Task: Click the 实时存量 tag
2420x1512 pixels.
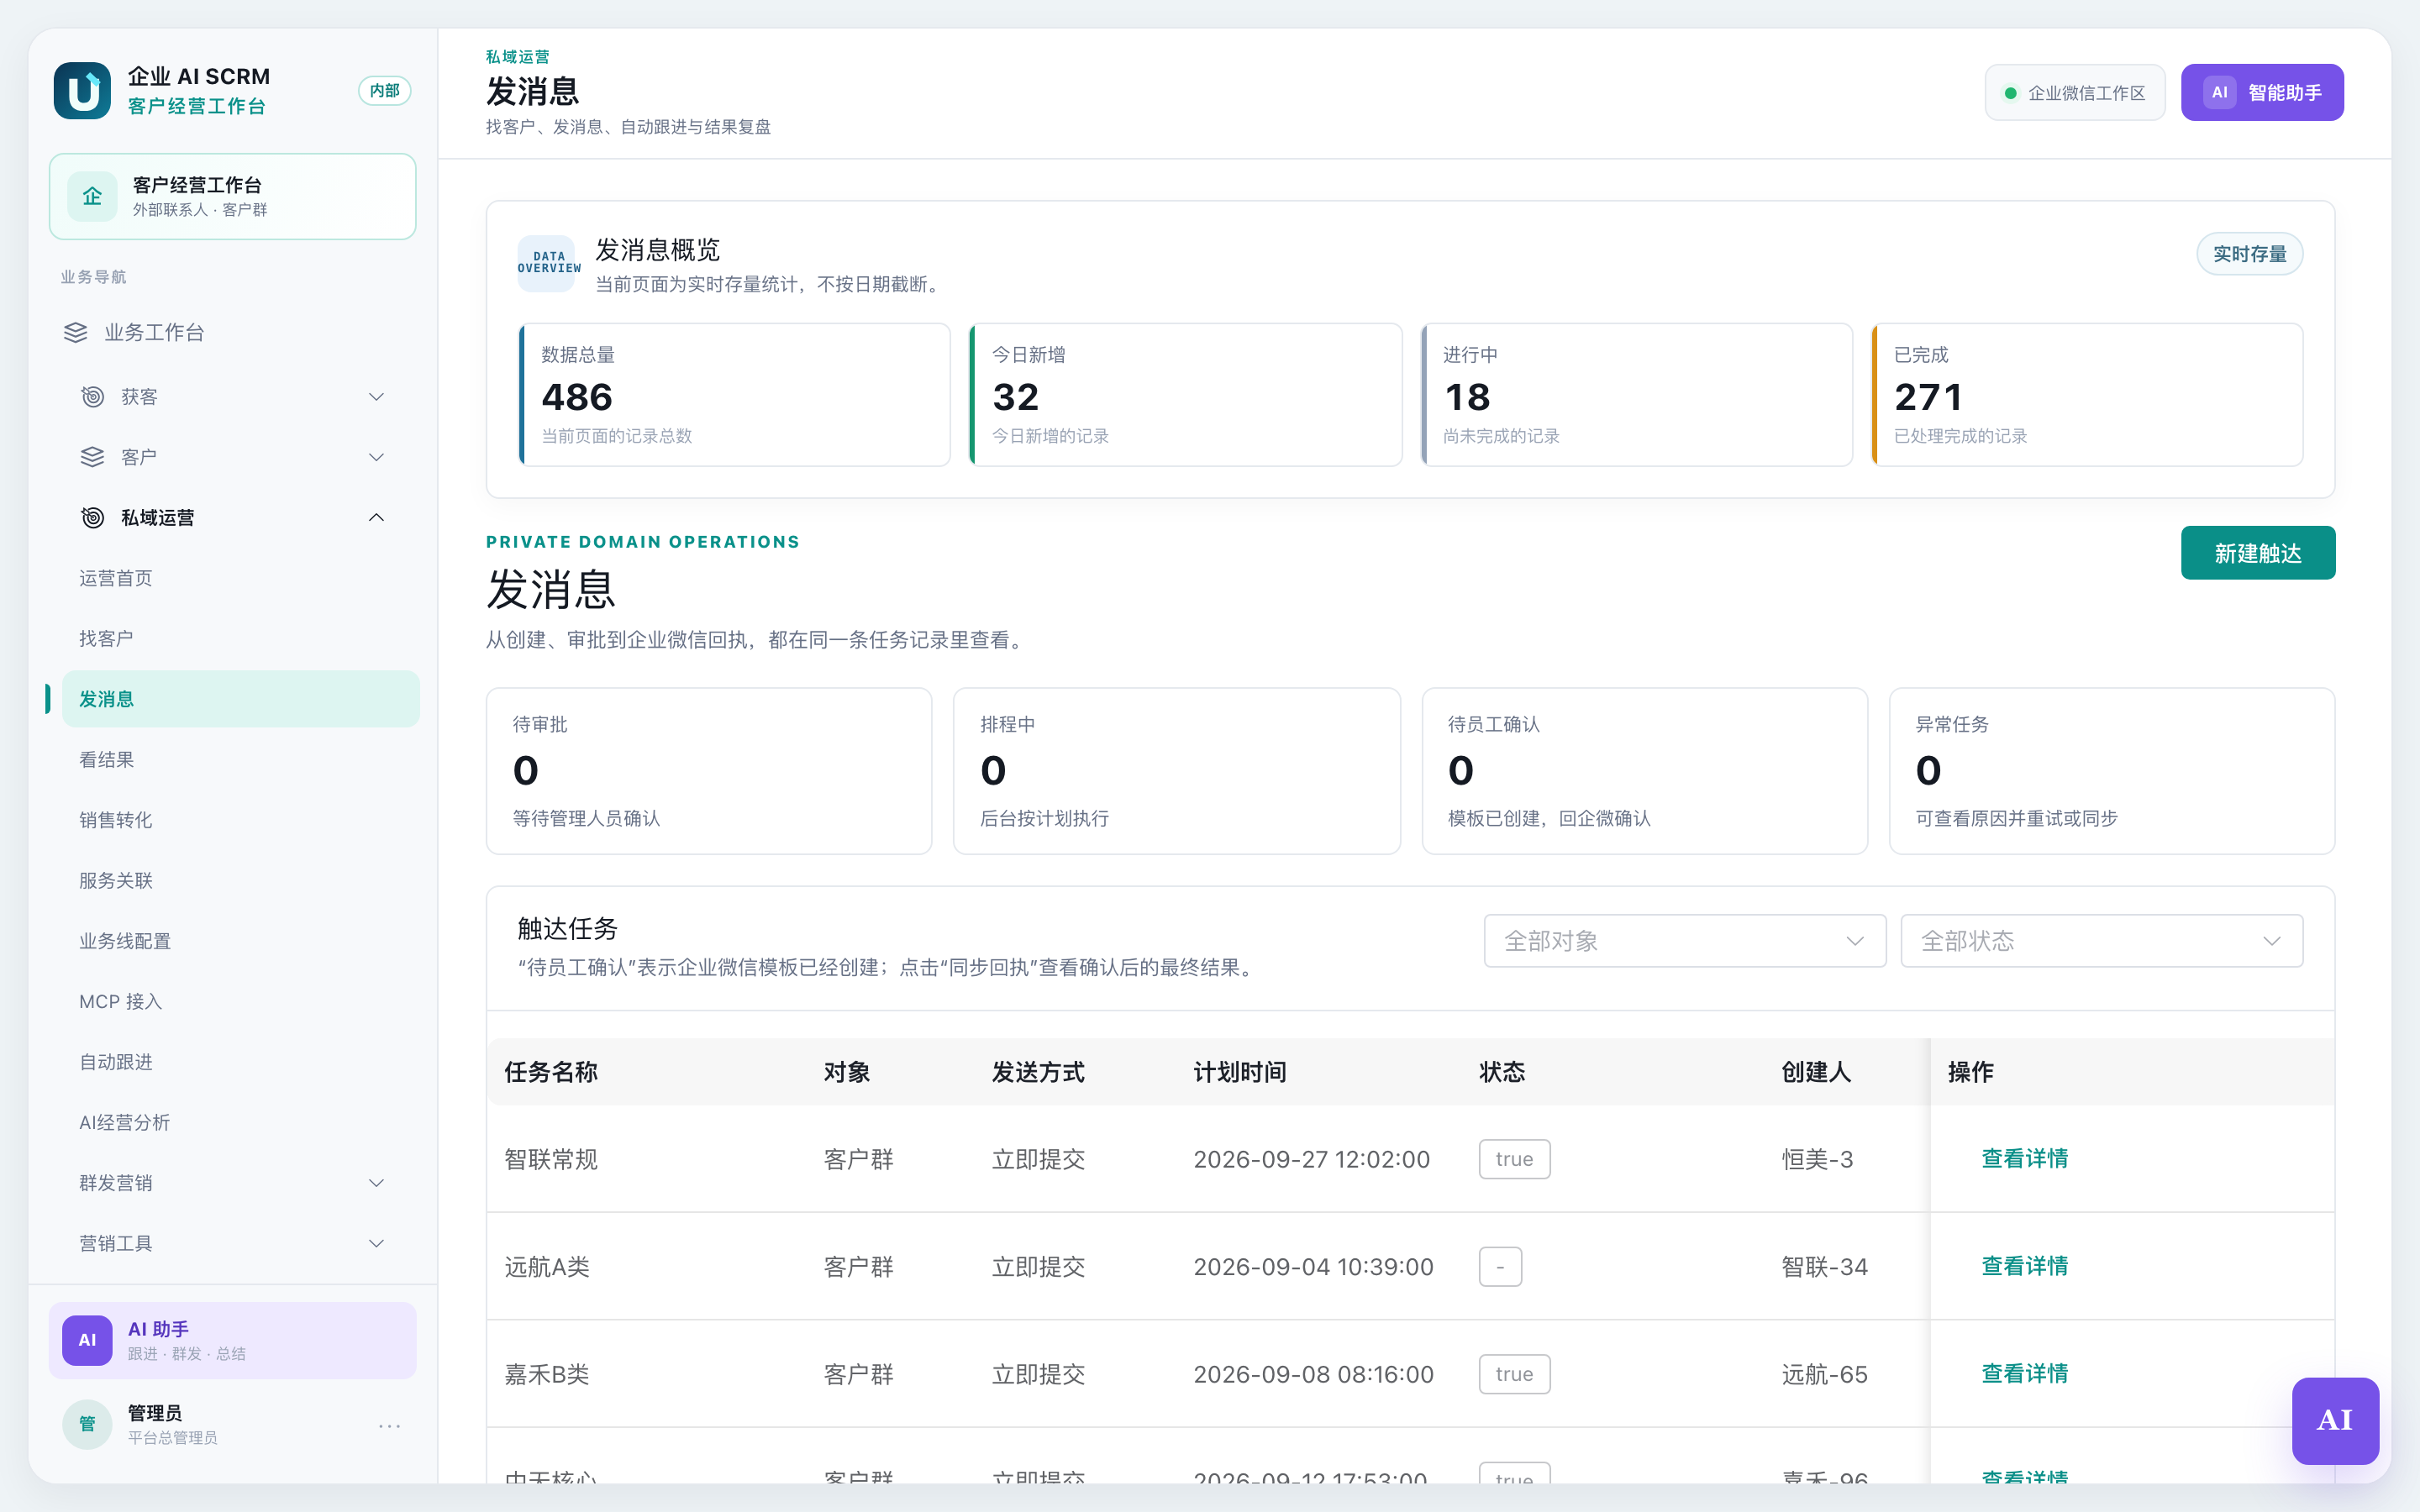Action: (x=2249, y=254)
